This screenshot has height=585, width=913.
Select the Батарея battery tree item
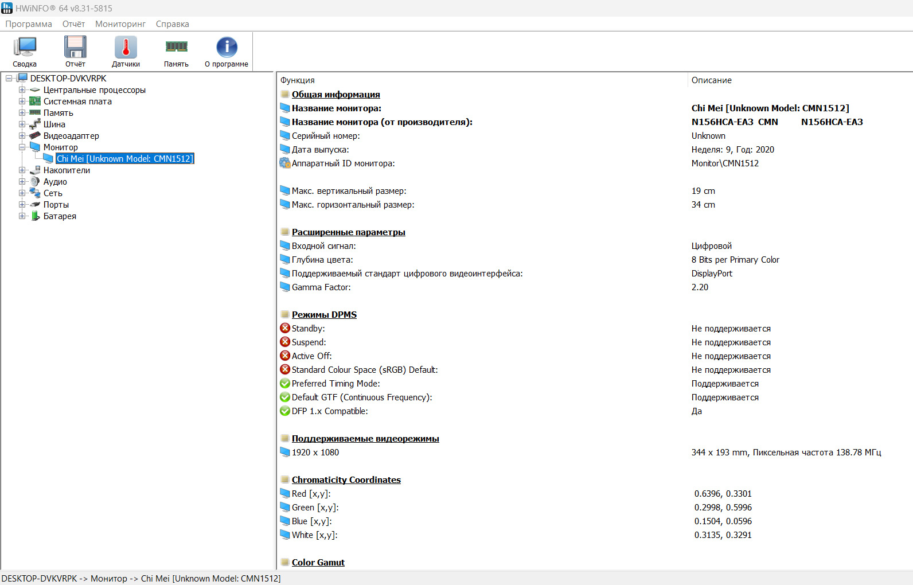(x=60, y=216)
